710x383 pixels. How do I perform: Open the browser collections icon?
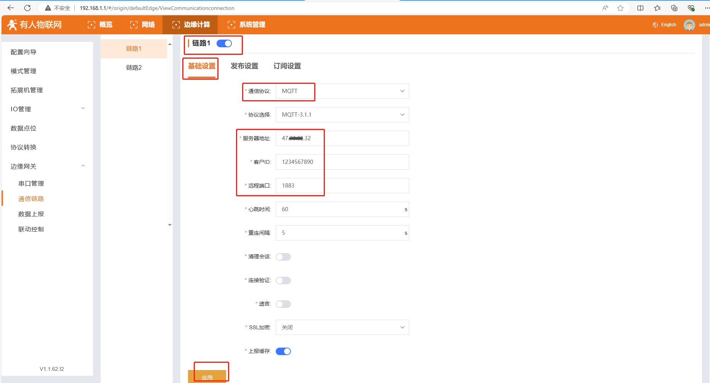pos(674,8)
